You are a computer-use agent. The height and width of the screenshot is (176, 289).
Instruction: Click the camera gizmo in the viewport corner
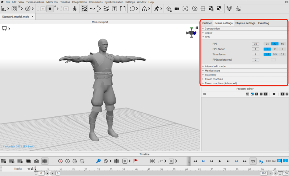(191, 32)
